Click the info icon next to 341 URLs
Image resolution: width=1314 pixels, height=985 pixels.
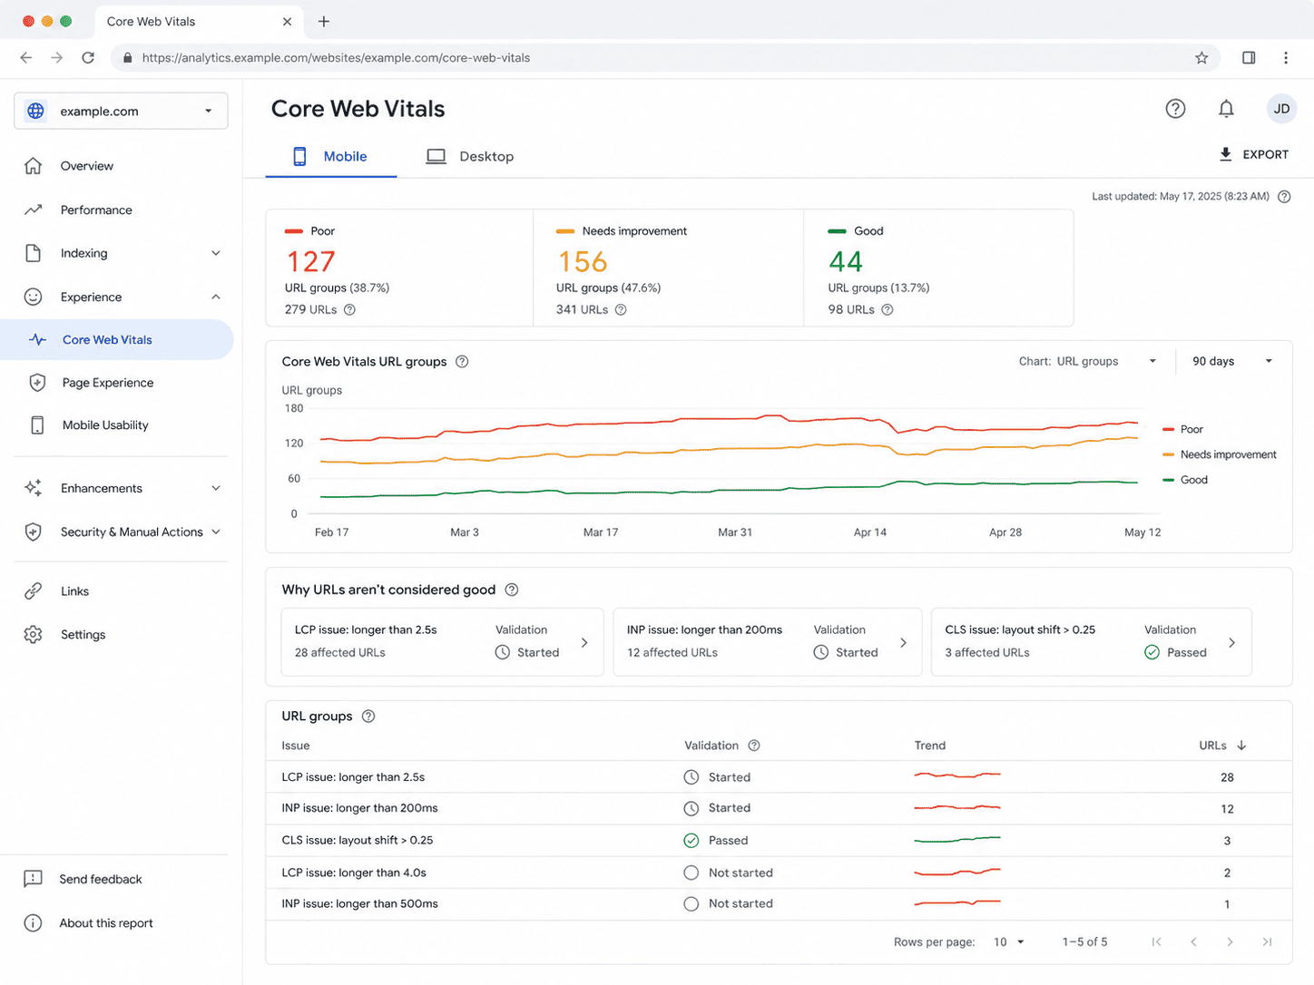coord(621,309)
